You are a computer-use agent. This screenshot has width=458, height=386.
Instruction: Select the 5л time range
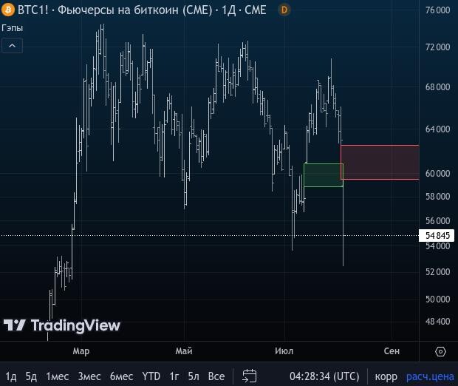coord(194,376)
